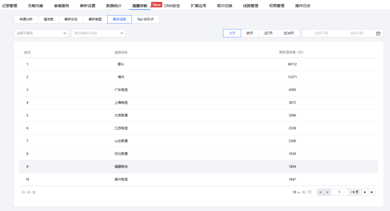This screenshot has height=211, width=390.
Task: Go to the next page arrow
Action: point(365,192)
